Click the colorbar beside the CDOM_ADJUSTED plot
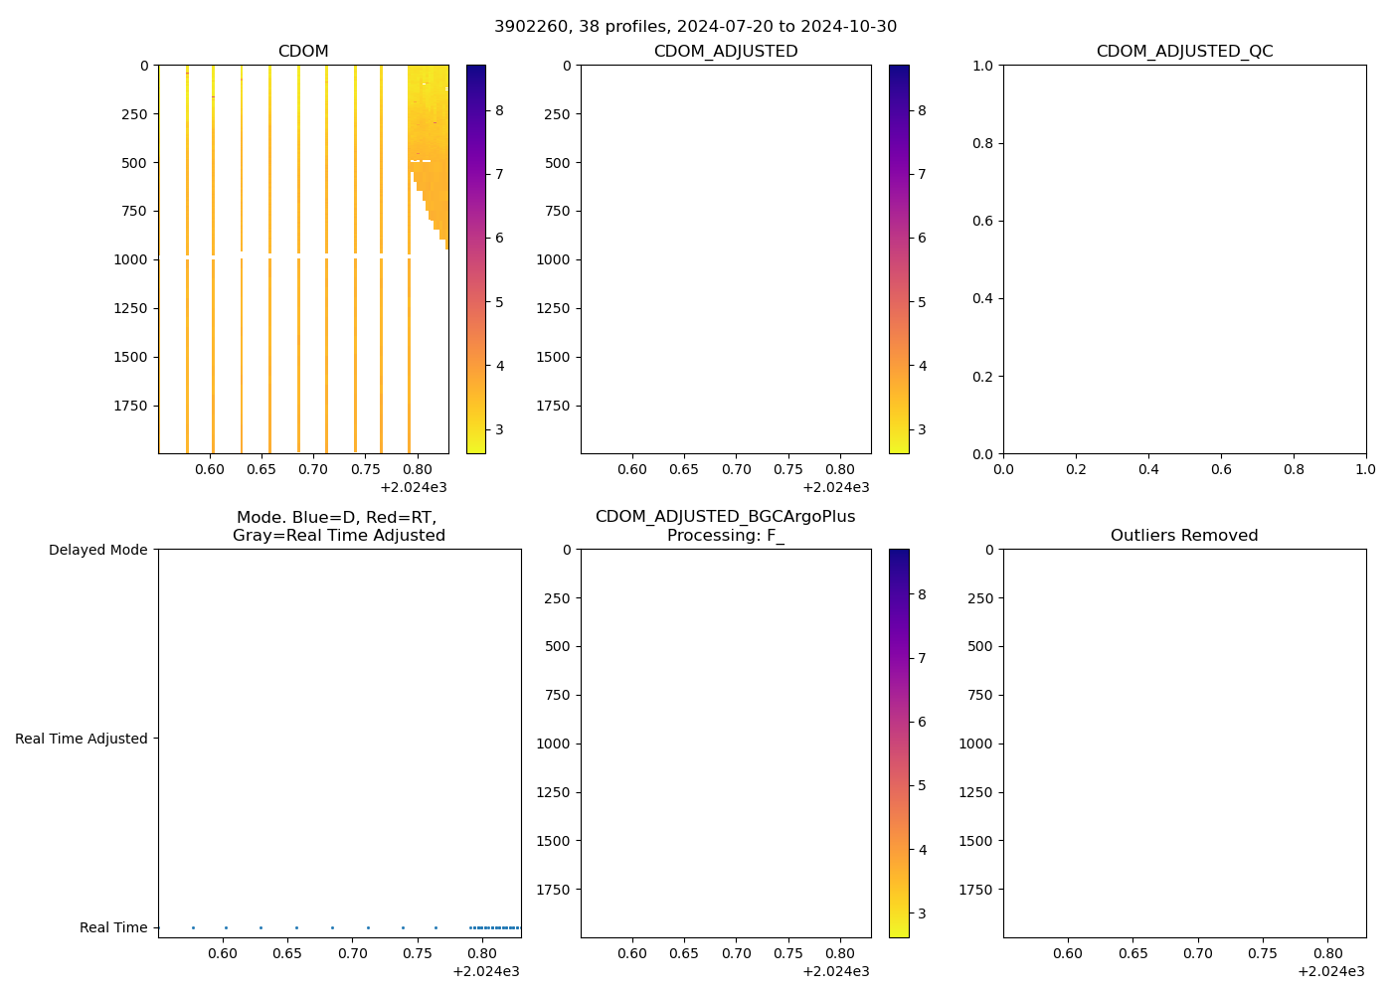The width and height of the screenshot is (1392, 994). 898,258
